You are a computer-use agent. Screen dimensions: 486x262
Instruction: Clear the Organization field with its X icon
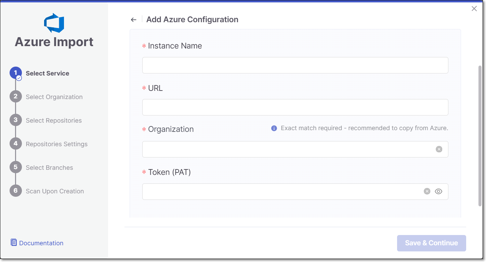click(x=439, y=149)
